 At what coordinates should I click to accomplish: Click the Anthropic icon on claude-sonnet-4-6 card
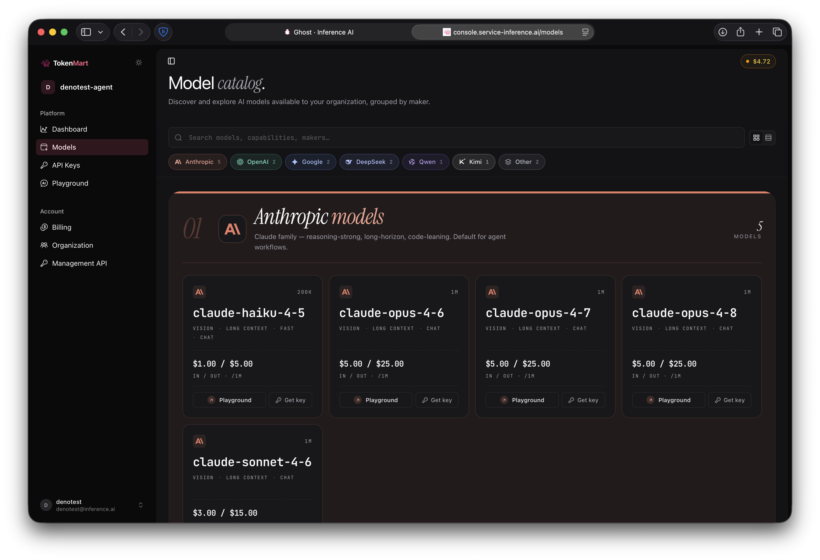(199, 441)
